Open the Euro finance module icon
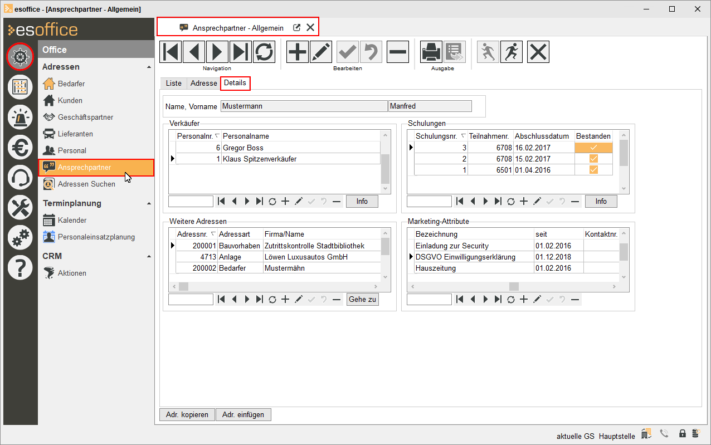711x445 pixels. coord(20,148)
